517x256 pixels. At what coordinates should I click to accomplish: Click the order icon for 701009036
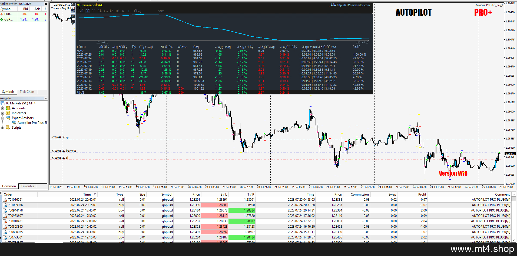pyautogui.click(x=5, y=205)
